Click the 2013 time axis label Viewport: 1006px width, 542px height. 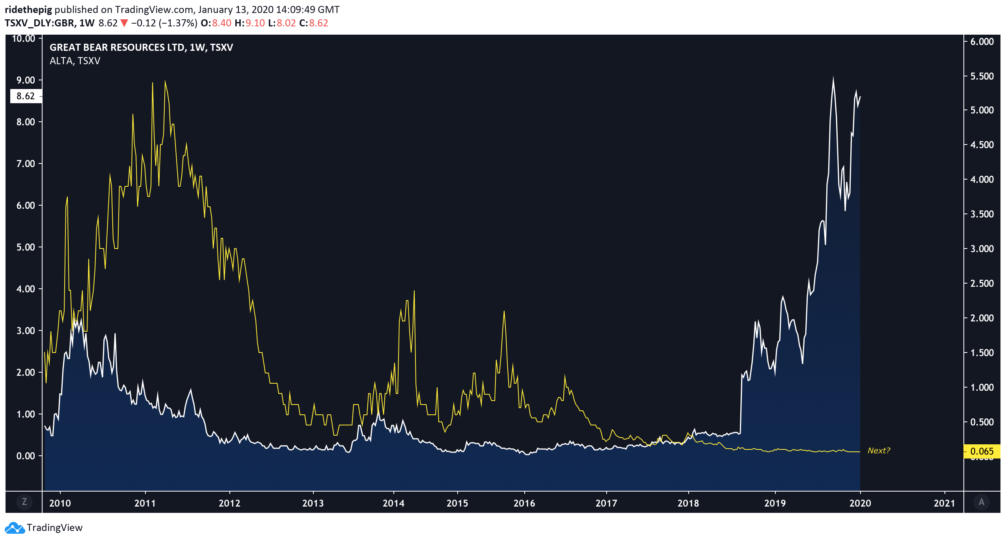coord(313,503)
